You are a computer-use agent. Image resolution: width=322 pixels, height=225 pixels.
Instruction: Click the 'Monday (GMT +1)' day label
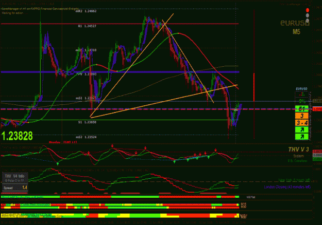click(63, 142)
